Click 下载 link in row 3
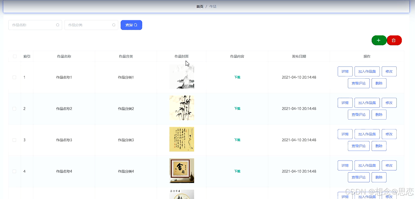This screenshot has height=199, width=415. pyautogui.click(x=237, y=140)
